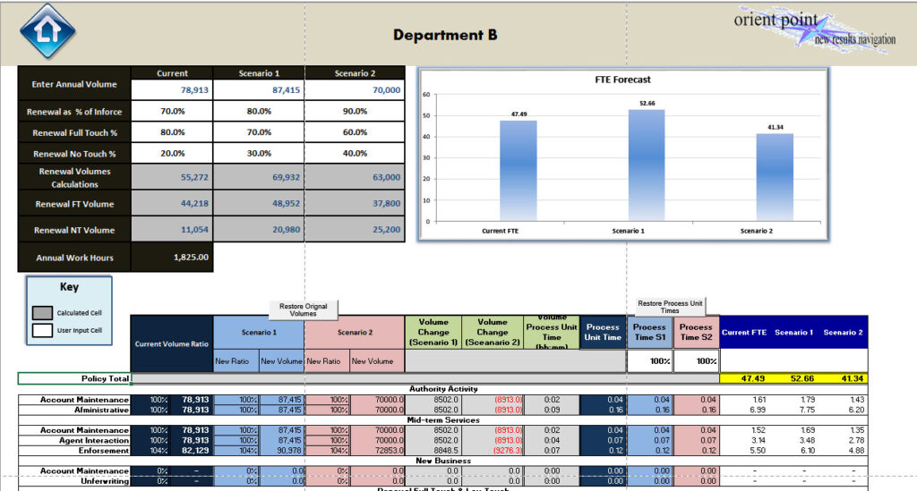
Task: Click calculated renewal volume 55,272
Action: 172,177
